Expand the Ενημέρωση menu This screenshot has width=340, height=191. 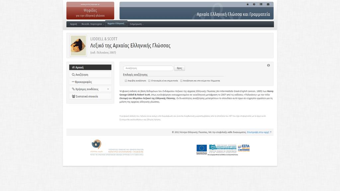pos(136,24)
